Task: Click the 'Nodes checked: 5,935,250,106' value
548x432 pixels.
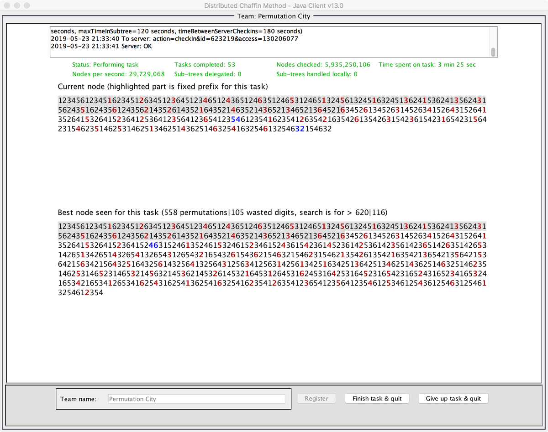Action: click(x=323, y=65)
